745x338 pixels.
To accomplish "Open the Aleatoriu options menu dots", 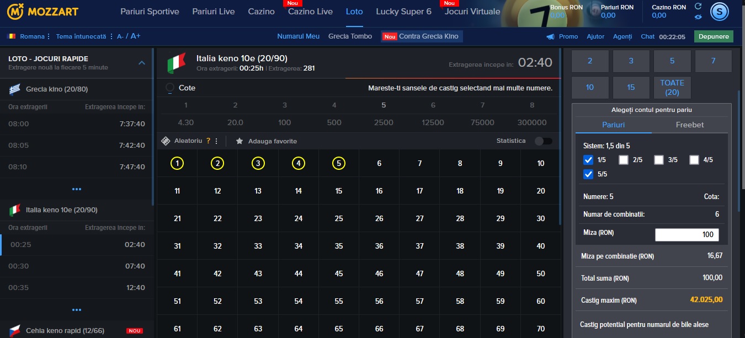I will [x=216, y=141].
